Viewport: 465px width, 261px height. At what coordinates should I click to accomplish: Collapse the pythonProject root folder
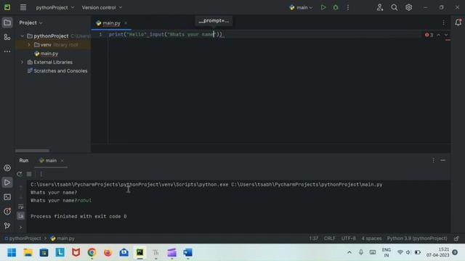pos(23,36)
